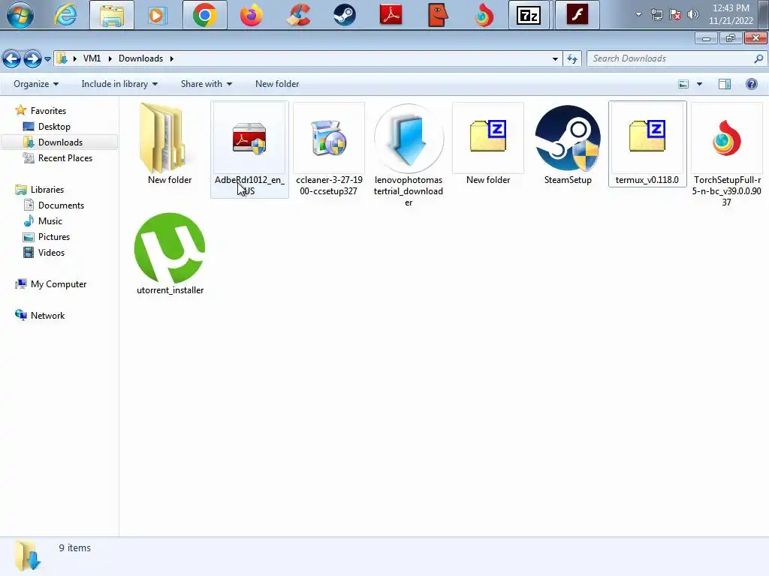Image resolution: width=769 pixels, height=576 pixels.
Task: Select the utorrent_installer file
Action: (x=170, y=253)
